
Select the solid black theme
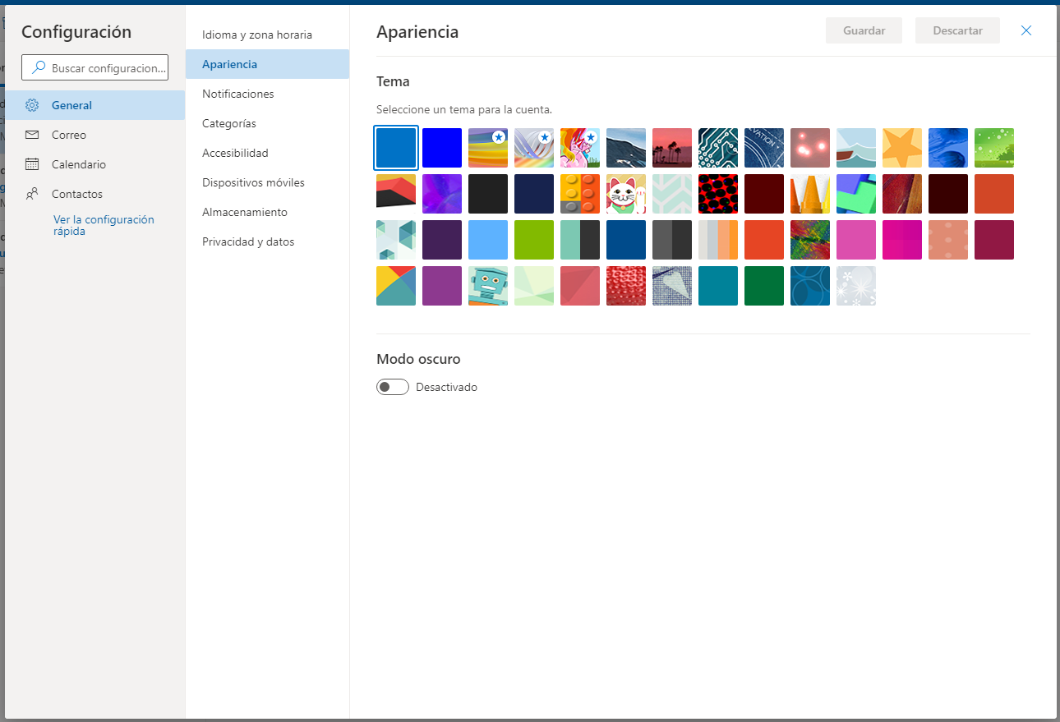pyautogui.click(x=488, y=194)
